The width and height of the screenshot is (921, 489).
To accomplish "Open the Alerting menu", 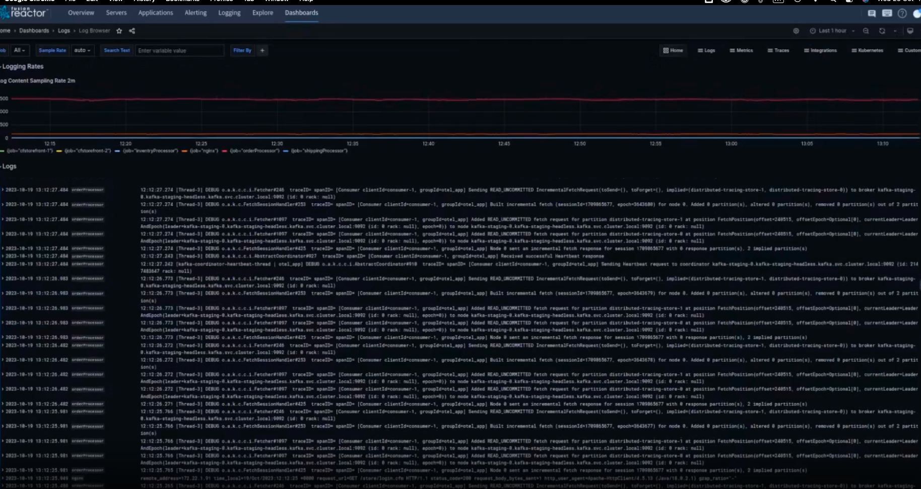I will (195, 13).
